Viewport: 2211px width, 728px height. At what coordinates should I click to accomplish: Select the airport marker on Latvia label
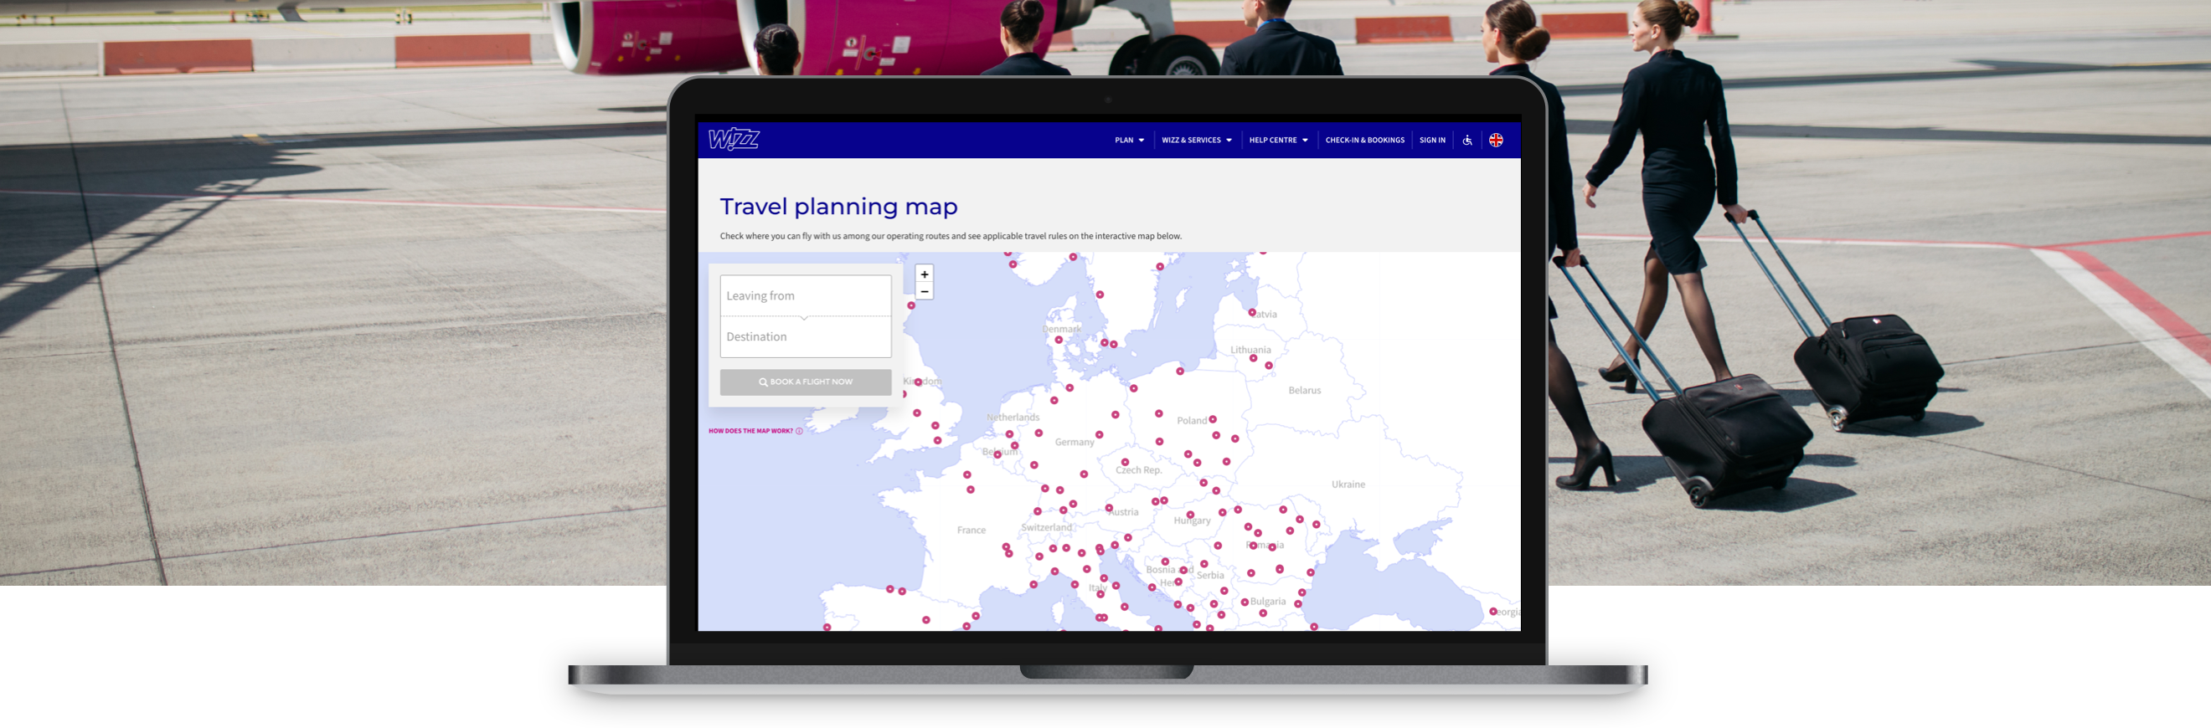(x=1252, y=312)
